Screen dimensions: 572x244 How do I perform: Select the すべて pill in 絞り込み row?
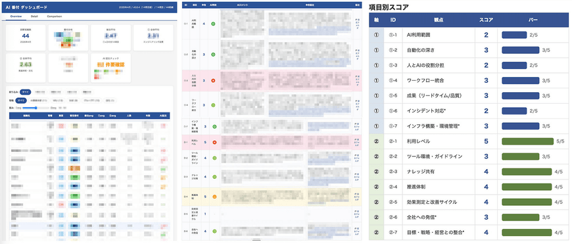click(25, 92)
